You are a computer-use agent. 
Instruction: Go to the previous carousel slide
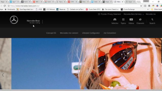click(x=3, y=75)
